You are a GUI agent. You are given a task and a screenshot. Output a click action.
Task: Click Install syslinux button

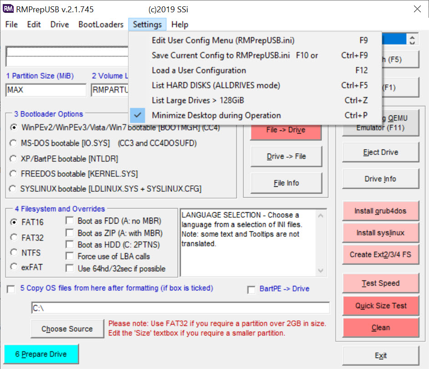coord(381,233)
